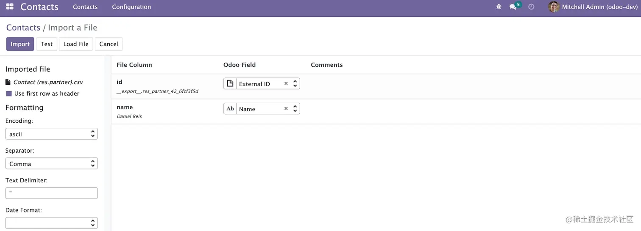Open the Separator dropdown showing Comma
641x231 pixels.
tap(51, 164)
